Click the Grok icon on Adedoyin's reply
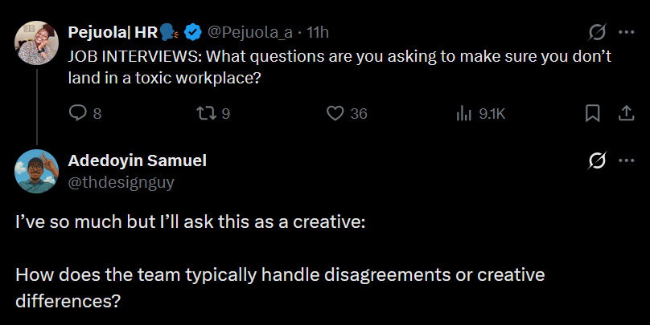 (597, 160)
